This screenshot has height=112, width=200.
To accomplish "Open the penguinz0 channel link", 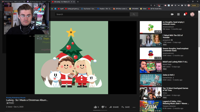I will coord(167,40).
